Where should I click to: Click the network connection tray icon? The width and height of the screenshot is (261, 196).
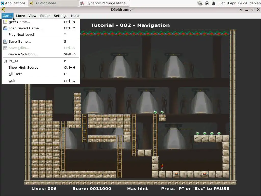pyautogui.click(x=200, y=3)
